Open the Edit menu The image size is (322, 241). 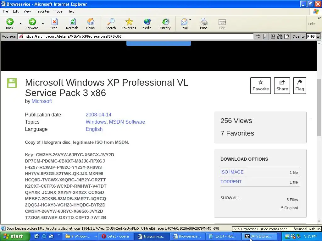[16, 11]
